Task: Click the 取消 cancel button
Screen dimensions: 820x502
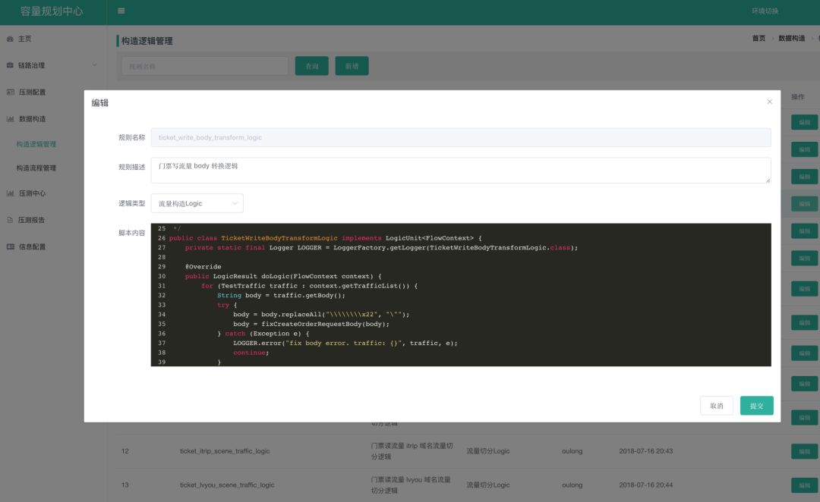Action: point(717,406)
